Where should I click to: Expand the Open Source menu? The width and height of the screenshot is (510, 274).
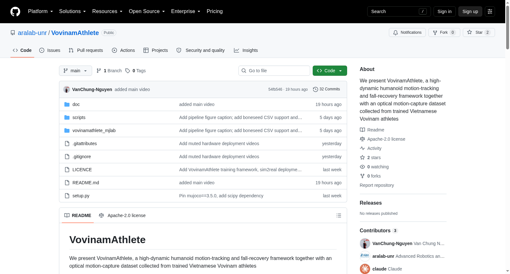pos(147,11)
